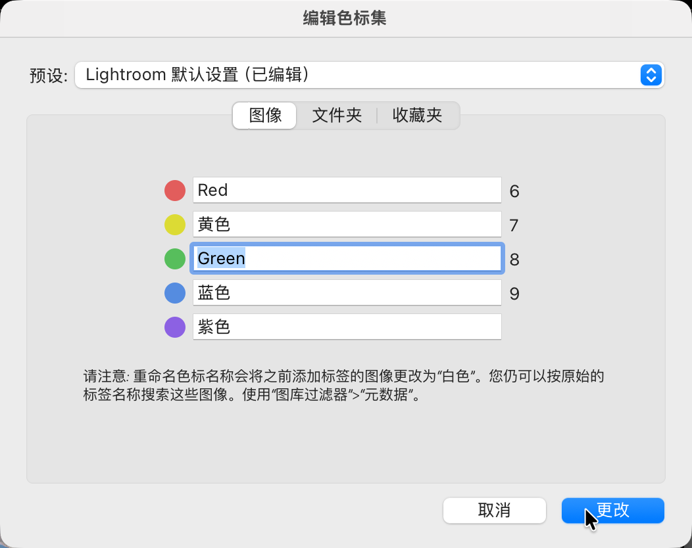The width and height of the screenshot is (692, 548).
Task: Click the 取消 button
Action: click(494, 511)
